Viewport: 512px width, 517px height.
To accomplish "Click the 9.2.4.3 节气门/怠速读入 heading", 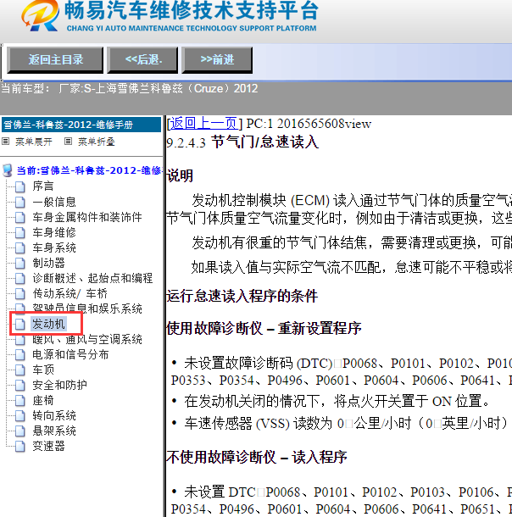I will (242, 142).
